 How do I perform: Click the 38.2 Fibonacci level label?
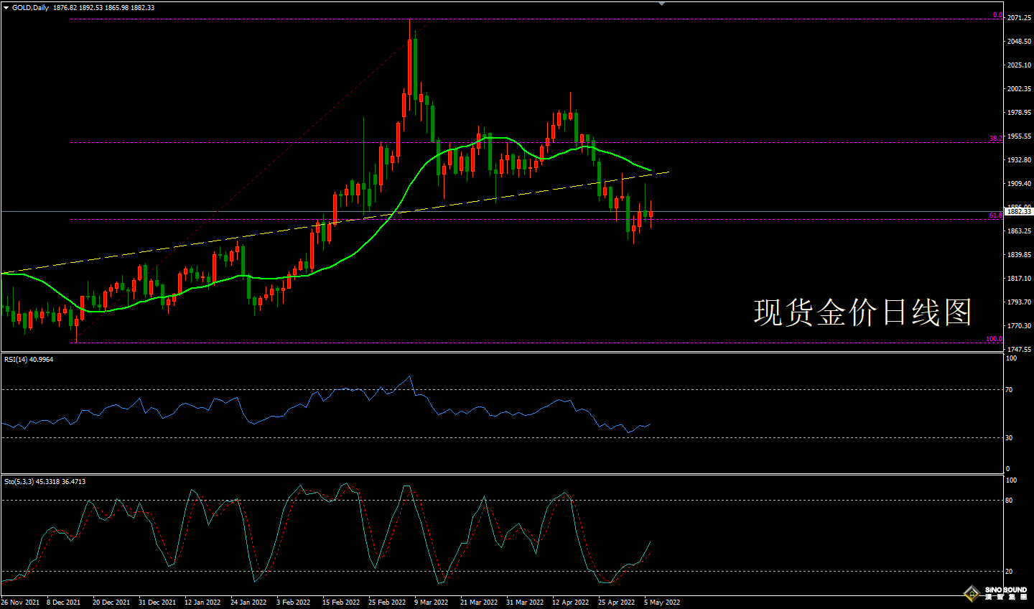[995, 139]
